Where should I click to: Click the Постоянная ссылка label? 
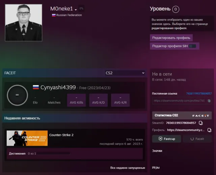(165, 93)
